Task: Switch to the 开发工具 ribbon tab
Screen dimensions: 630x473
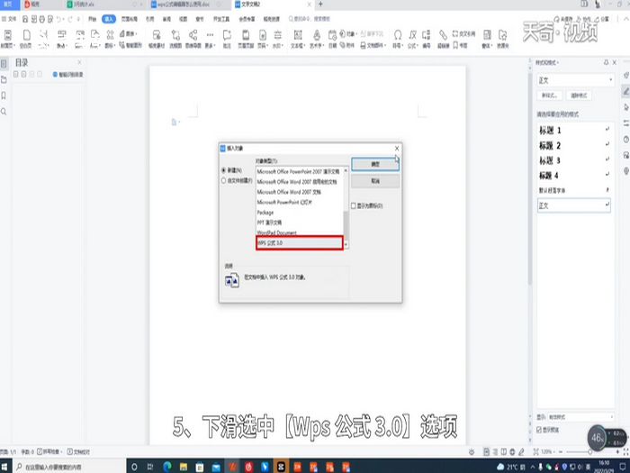Action: [221, 19]
